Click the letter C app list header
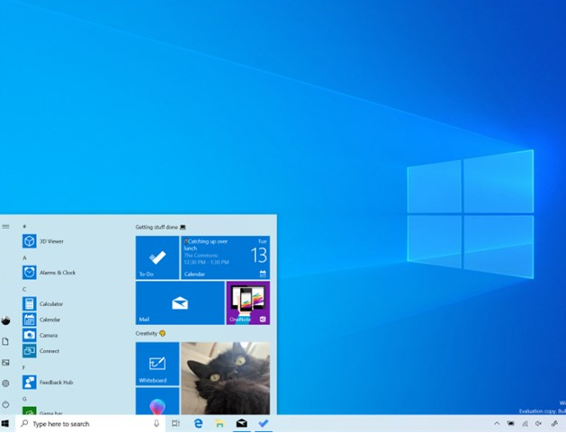 point(24,289)
